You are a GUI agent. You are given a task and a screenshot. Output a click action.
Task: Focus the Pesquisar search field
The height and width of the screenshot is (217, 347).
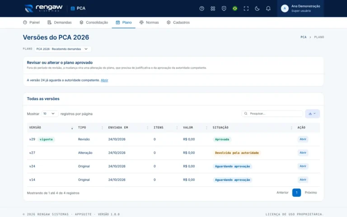[272, 113]
